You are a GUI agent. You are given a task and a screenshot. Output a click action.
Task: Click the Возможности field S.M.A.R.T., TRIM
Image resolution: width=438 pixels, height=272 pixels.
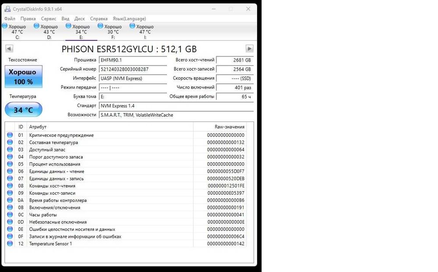point(176,115)
